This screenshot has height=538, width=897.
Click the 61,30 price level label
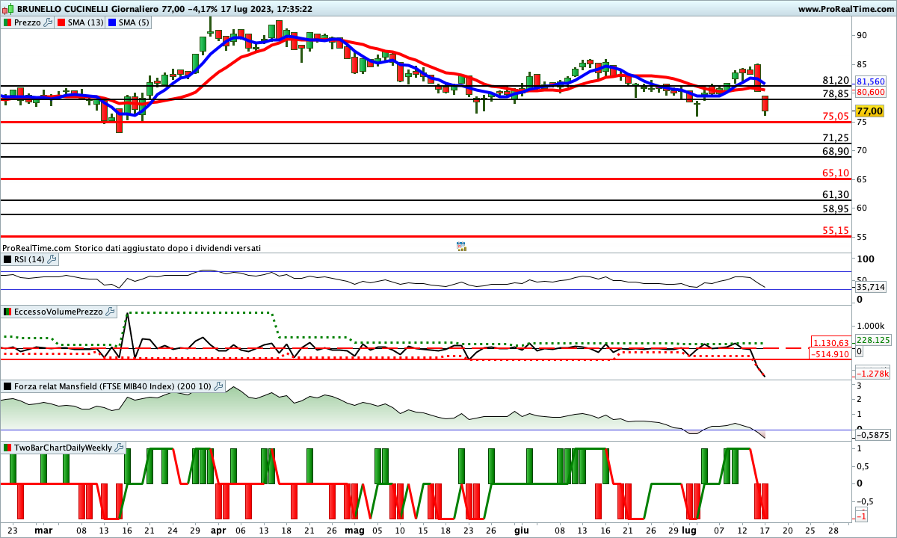[x=835, y=194]
